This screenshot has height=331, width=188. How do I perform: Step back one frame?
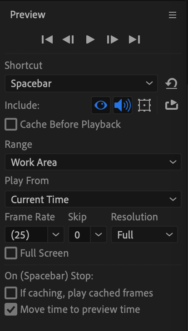(x=68, y=39)
